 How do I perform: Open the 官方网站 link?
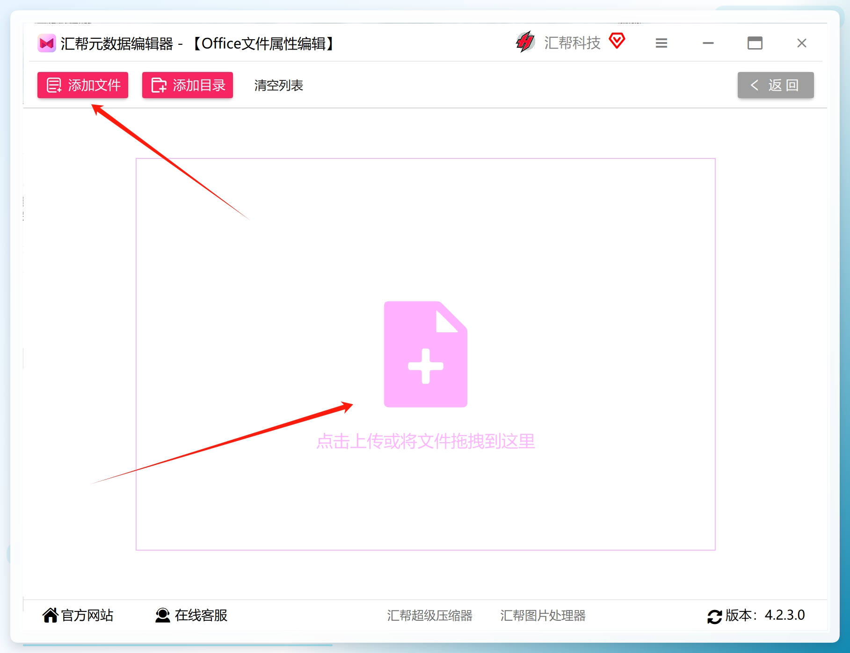pyautogui.click(x=78, y=615)
